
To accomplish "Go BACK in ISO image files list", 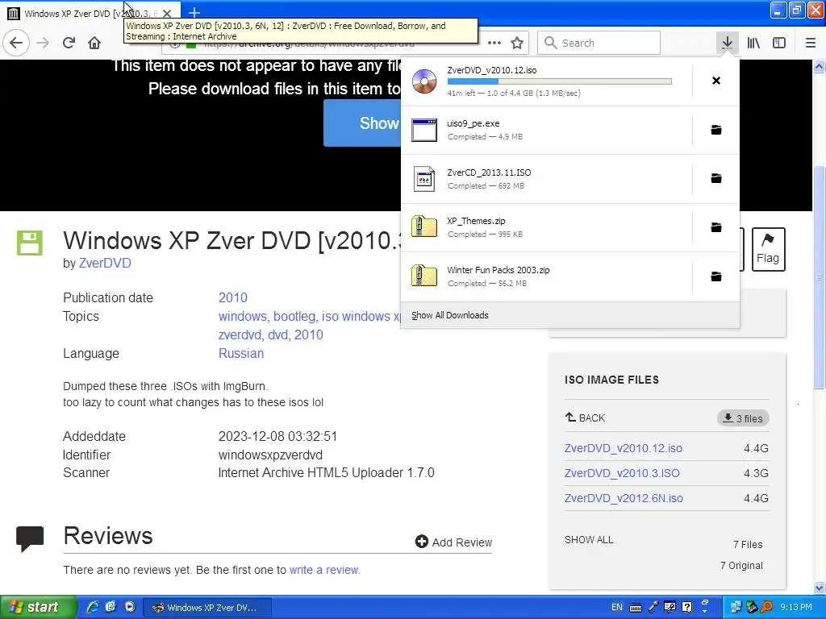I will pos(585,418).
